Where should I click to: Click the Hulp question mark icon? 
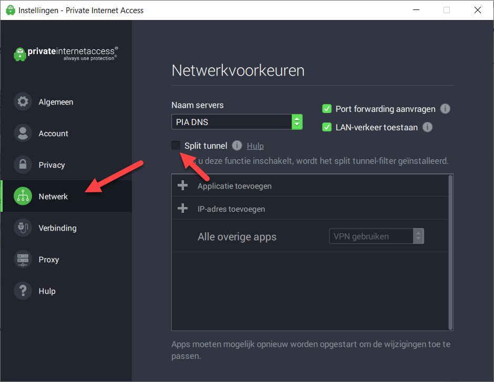[23, 291]
